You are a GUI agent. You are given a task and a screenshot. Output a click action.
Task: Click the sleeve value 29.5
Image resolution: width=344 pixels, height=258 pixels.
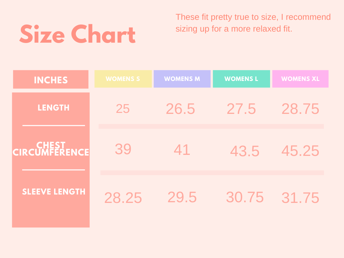(x=182, y=197)
